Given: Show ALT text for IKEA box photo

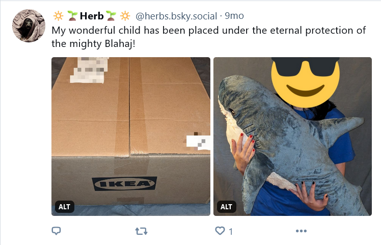Looking at the screenshot, I should coord(64,207).
